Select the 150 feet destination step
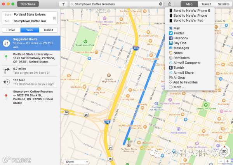The width and height of the screenshot is (233, 165). 30,82
